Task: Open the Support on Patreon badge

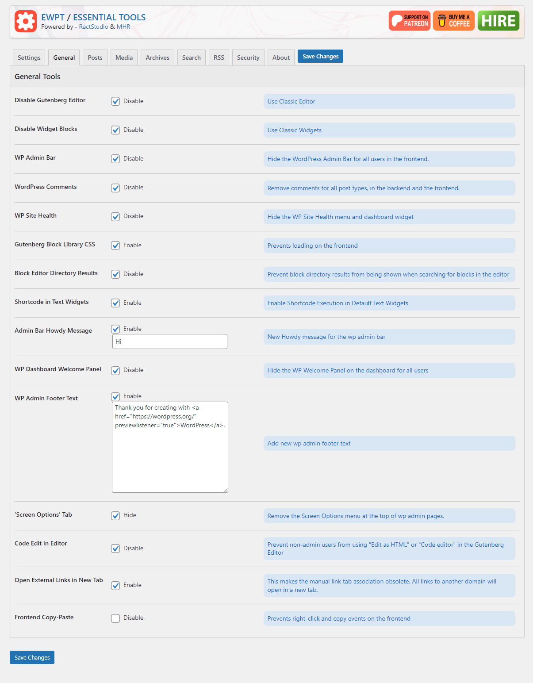Action: click(x=410, y=21)
